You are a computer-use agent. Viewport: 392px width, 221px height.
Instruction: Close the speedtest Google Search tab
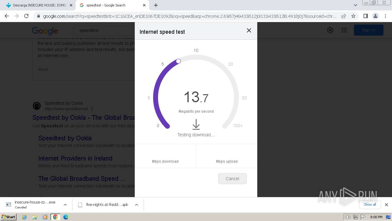coord(144,5)
